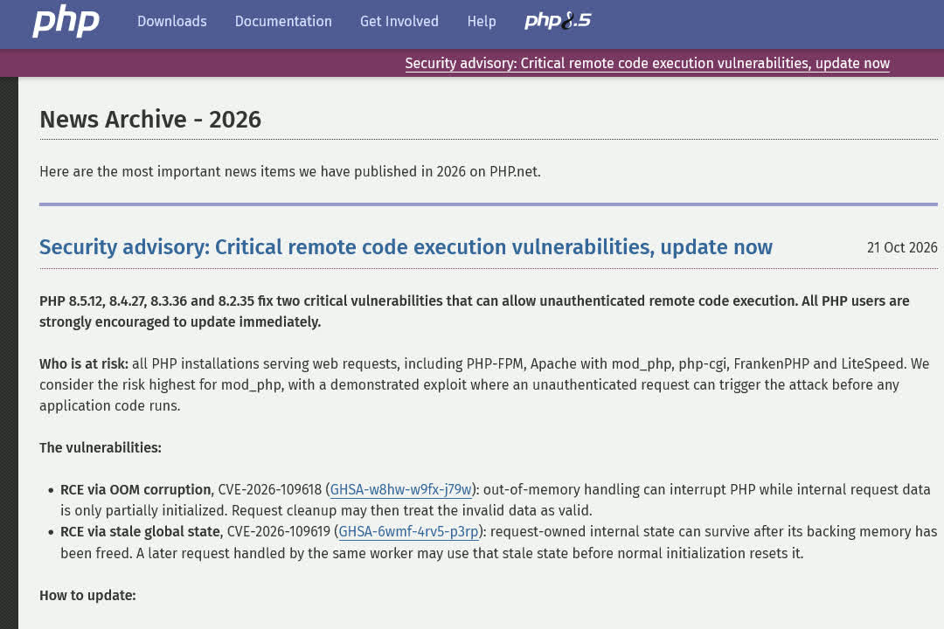
Task: Click the text CVE-2026-109618
Action: tap(270, 489)
